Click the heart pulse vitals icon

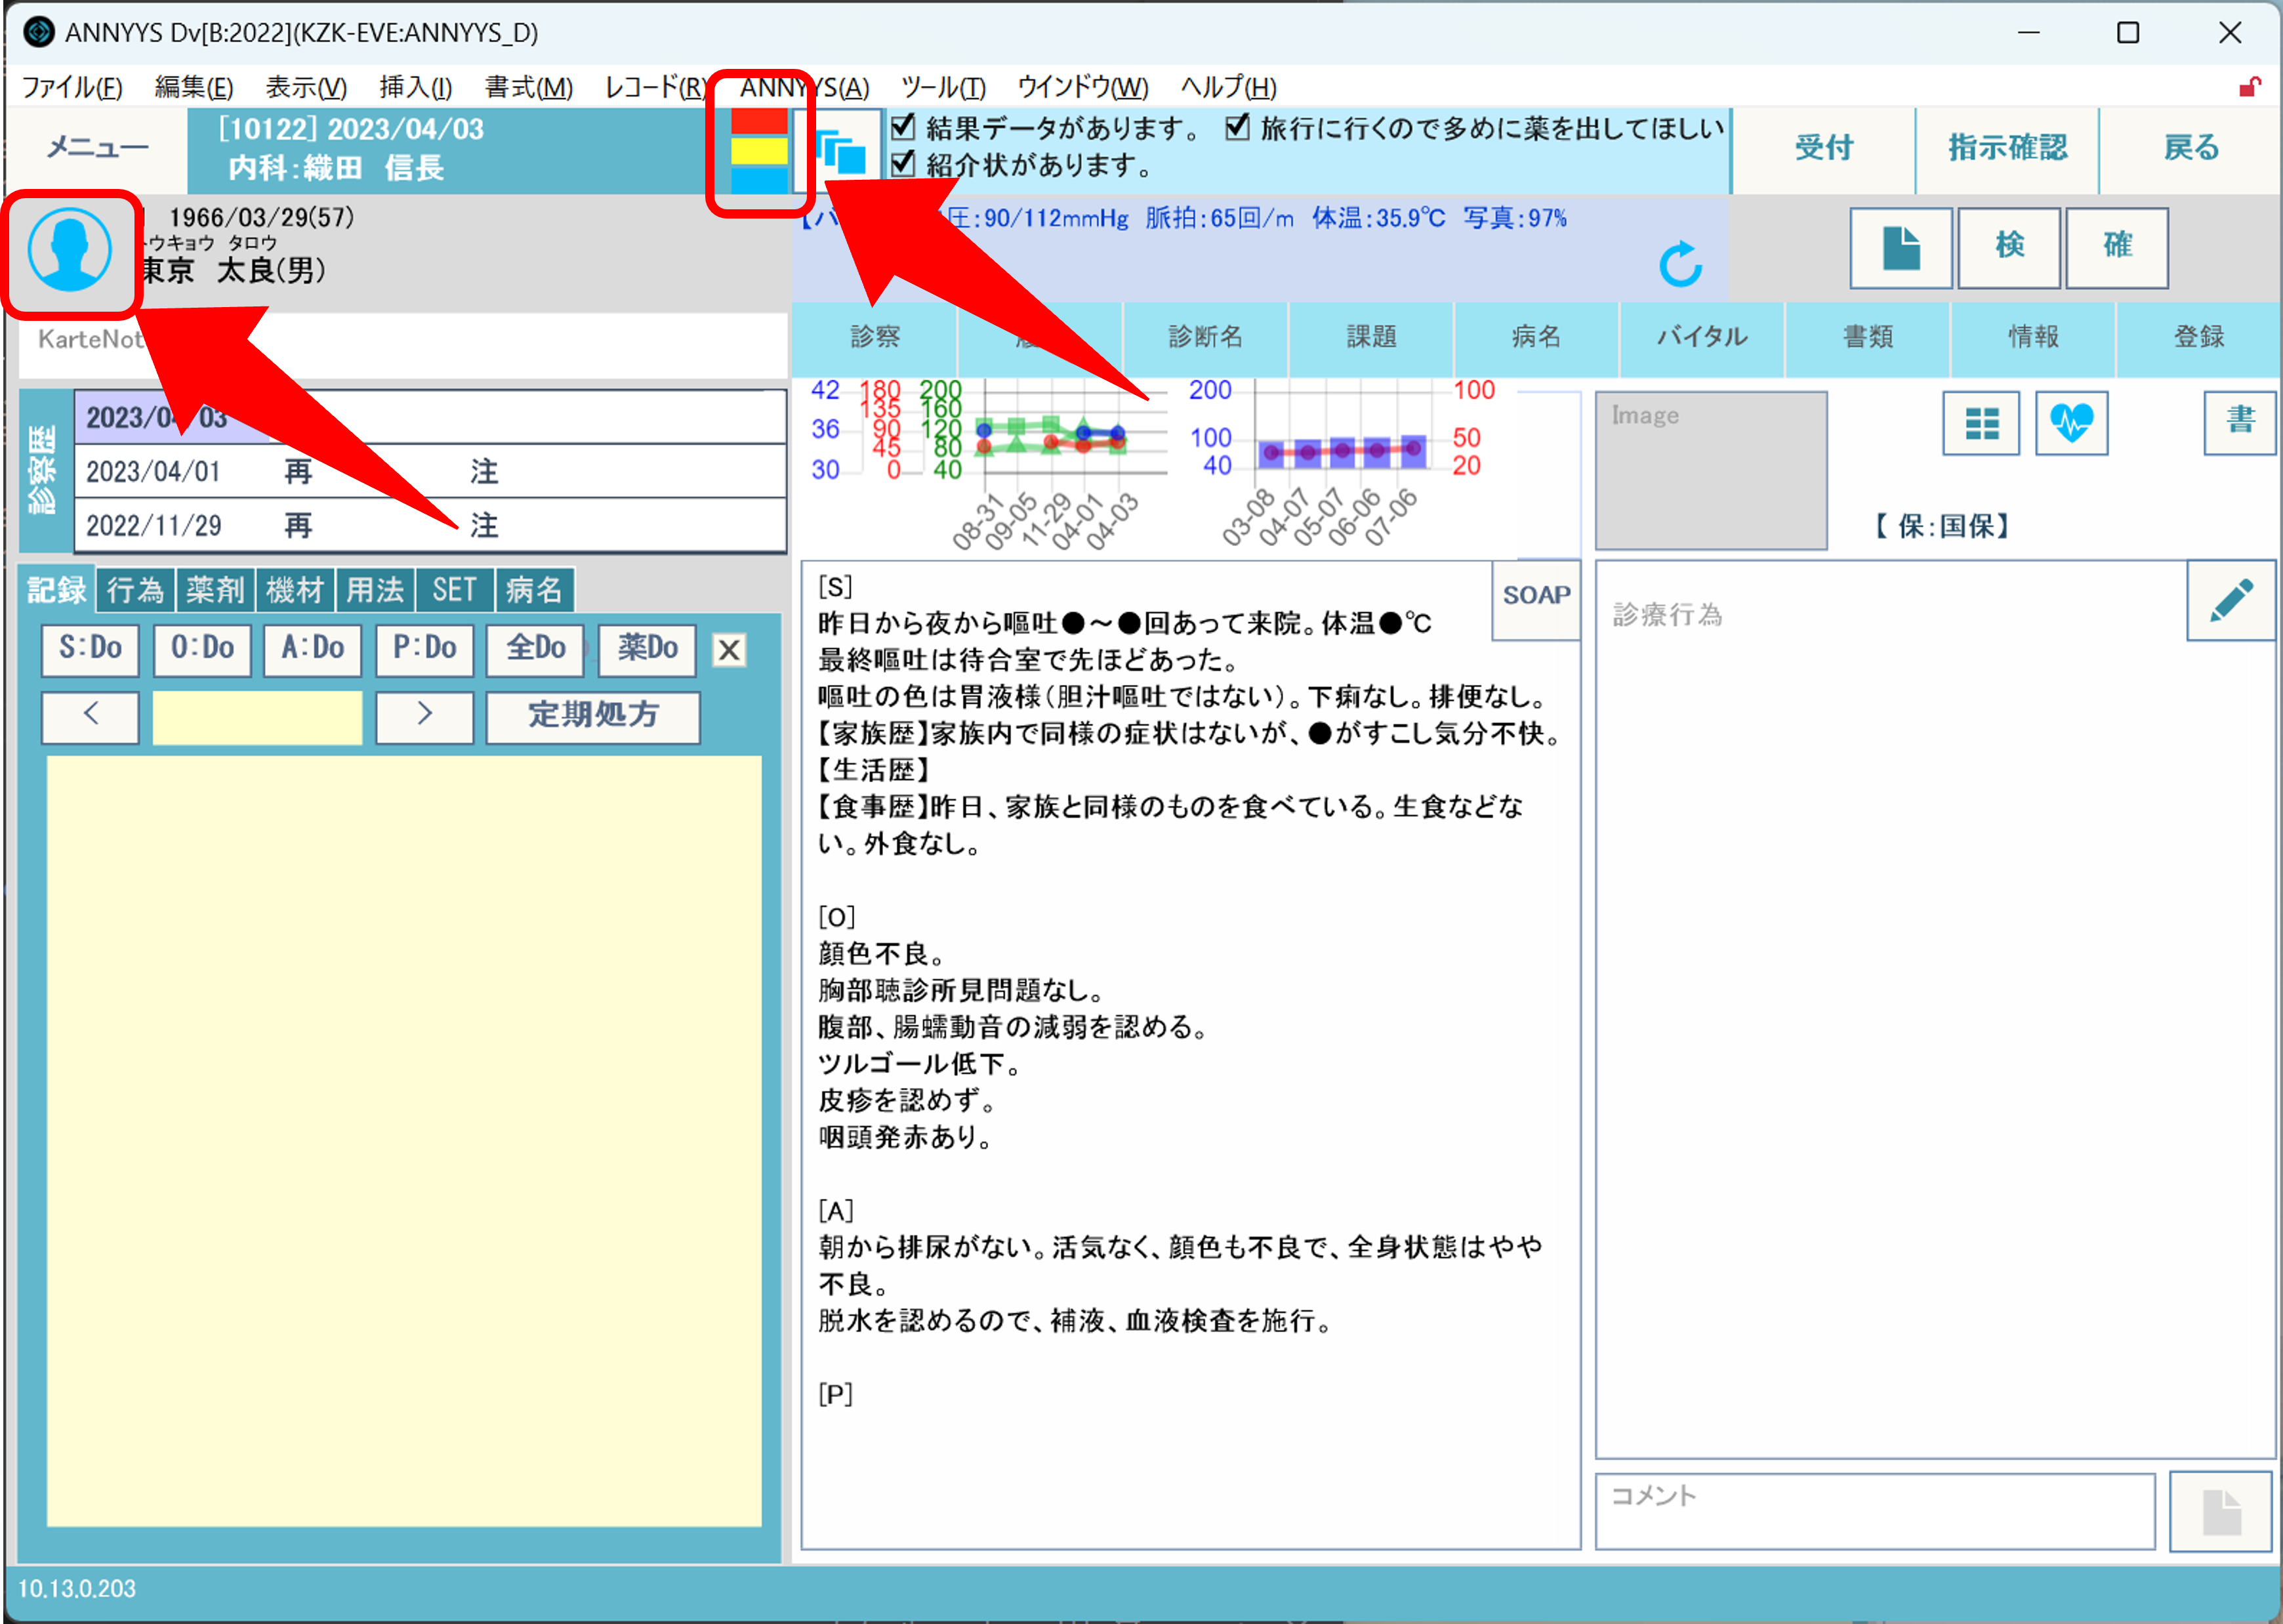pos(2071,423)
